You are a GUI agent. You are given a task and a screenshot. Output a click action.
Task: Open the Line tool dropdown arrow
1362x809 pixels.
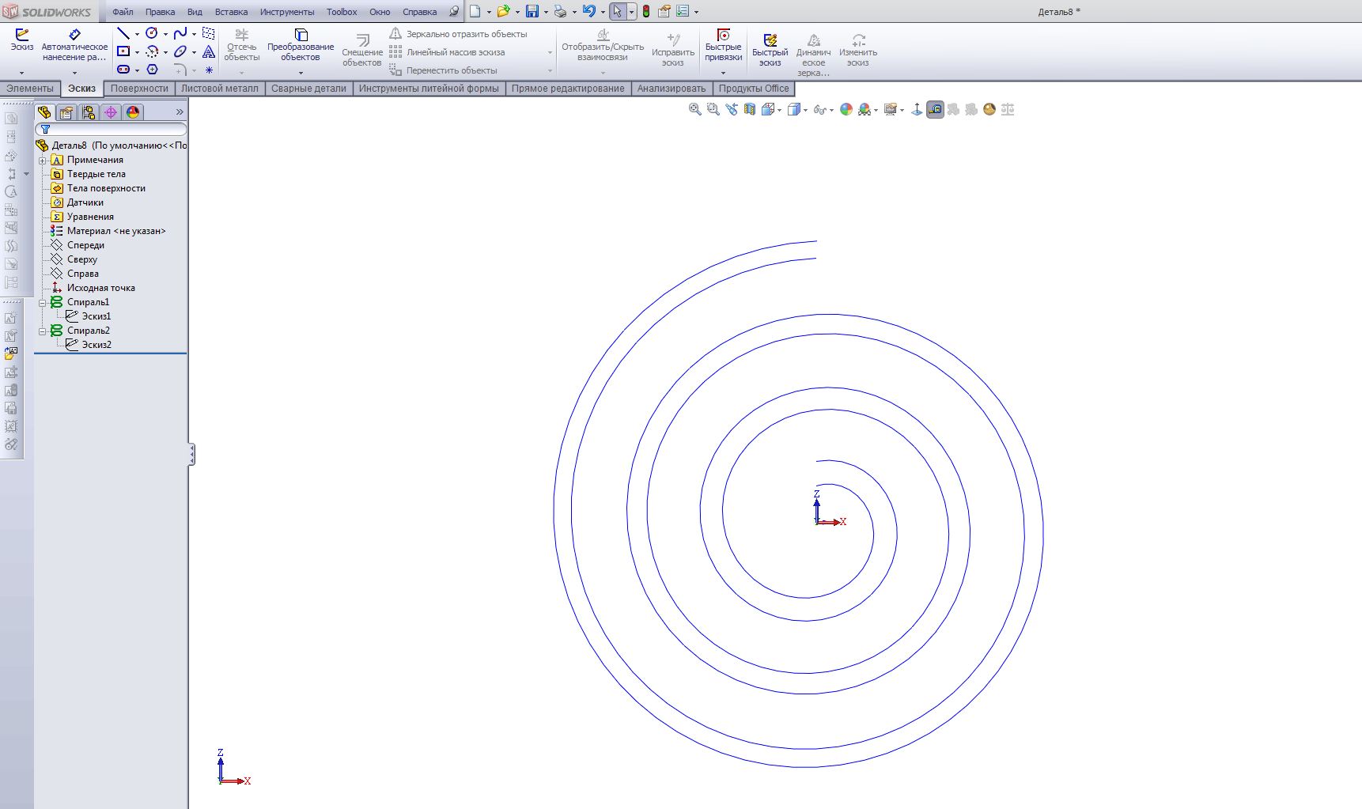(137, 34)
